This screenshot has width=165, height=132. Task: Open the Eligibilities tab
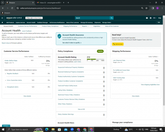point(97,26)
